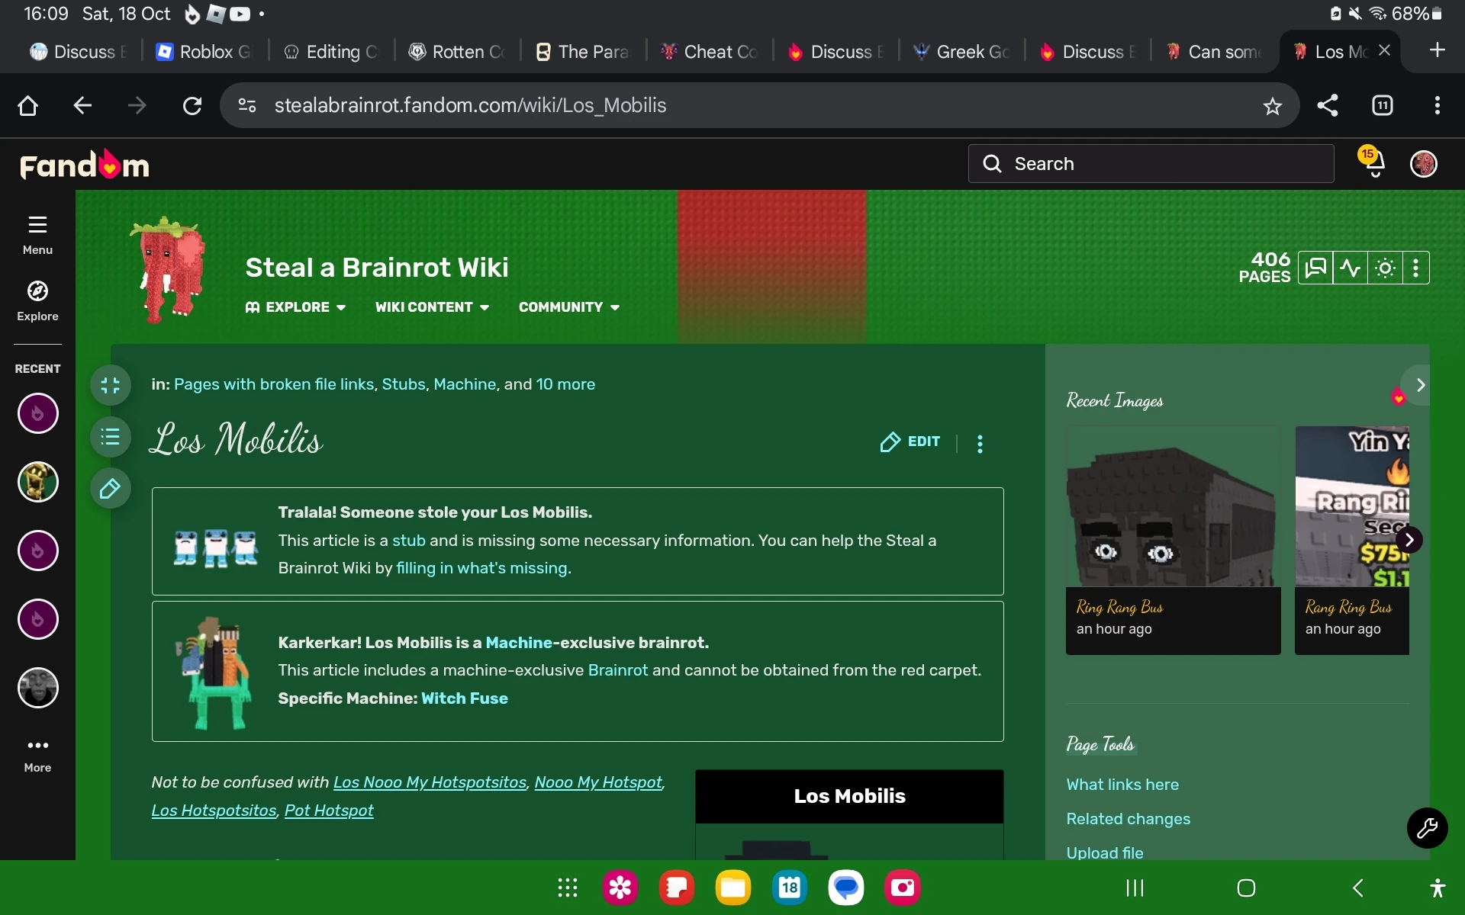This screenshot has height=915, width=1465.
Task: Expand the EXPLORE dropdown menu
Action: [296, 307]
